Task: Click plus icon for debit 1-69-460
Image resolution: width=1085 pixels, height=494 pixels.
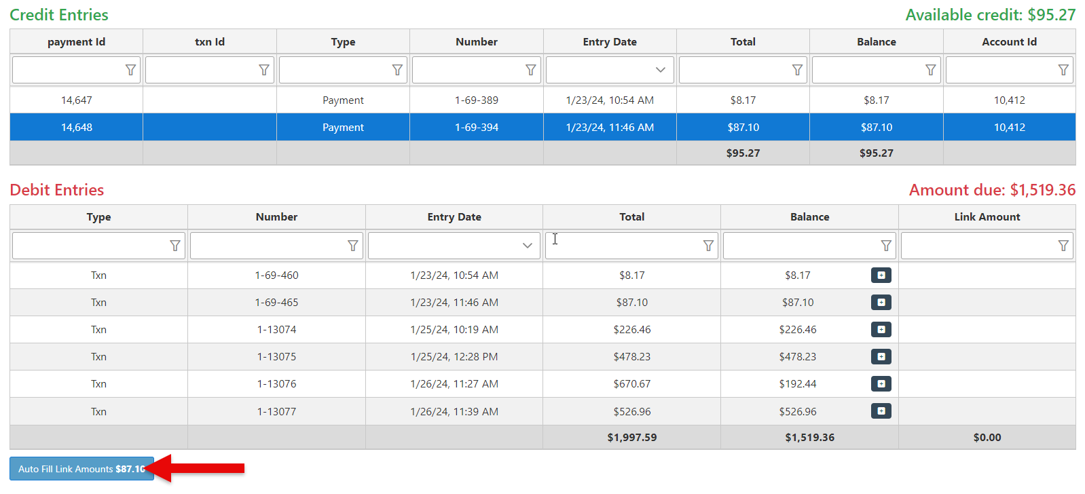Action: [x=881, y=275]
